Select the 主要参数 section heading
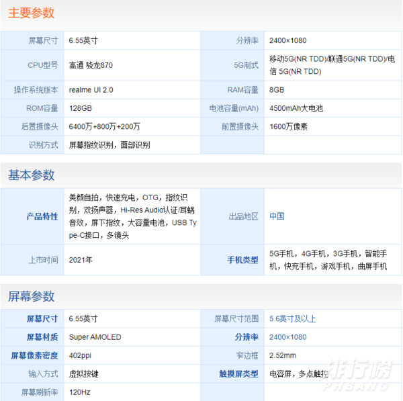The width and height of the screenshot is (403, 401). point(31,13)
